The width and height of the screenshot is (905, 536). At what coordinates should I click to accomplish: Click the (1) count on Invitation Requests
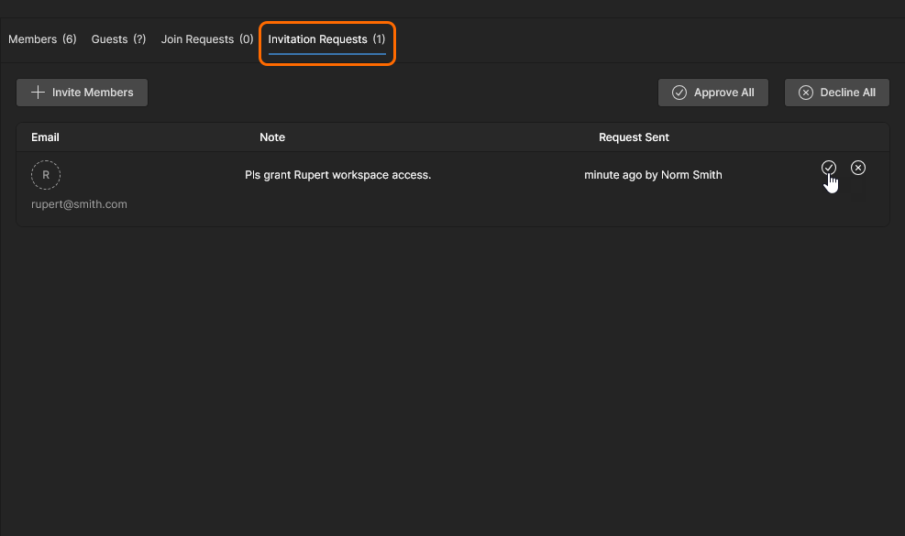tap(379, 39)
